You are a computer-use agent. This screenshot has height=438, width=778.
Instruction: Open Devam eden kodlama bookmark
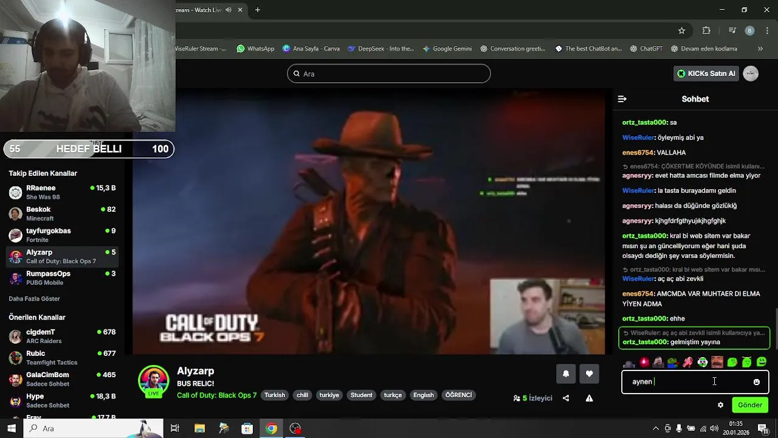(704, 49)
